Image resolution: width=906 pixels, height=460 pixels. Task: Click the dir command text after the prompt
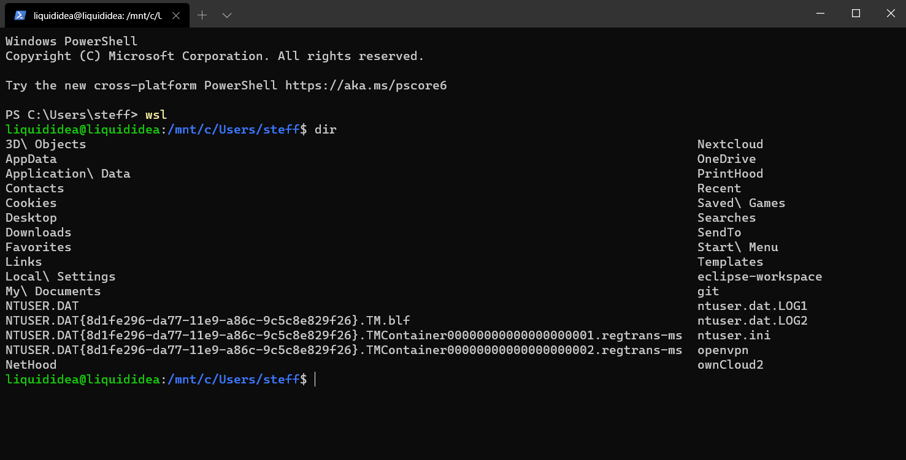326,129
